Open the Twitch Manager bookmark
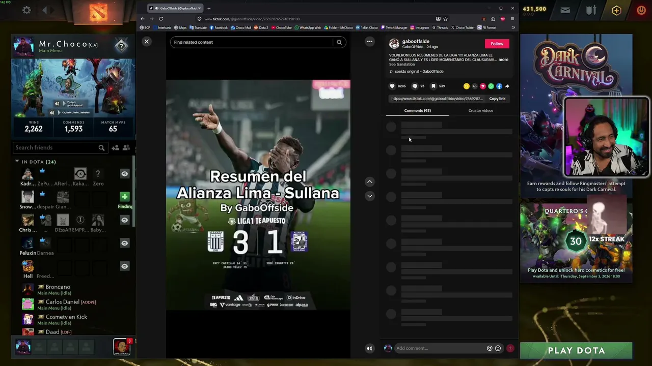The image size is (652, 366). (x=394, y=27)
